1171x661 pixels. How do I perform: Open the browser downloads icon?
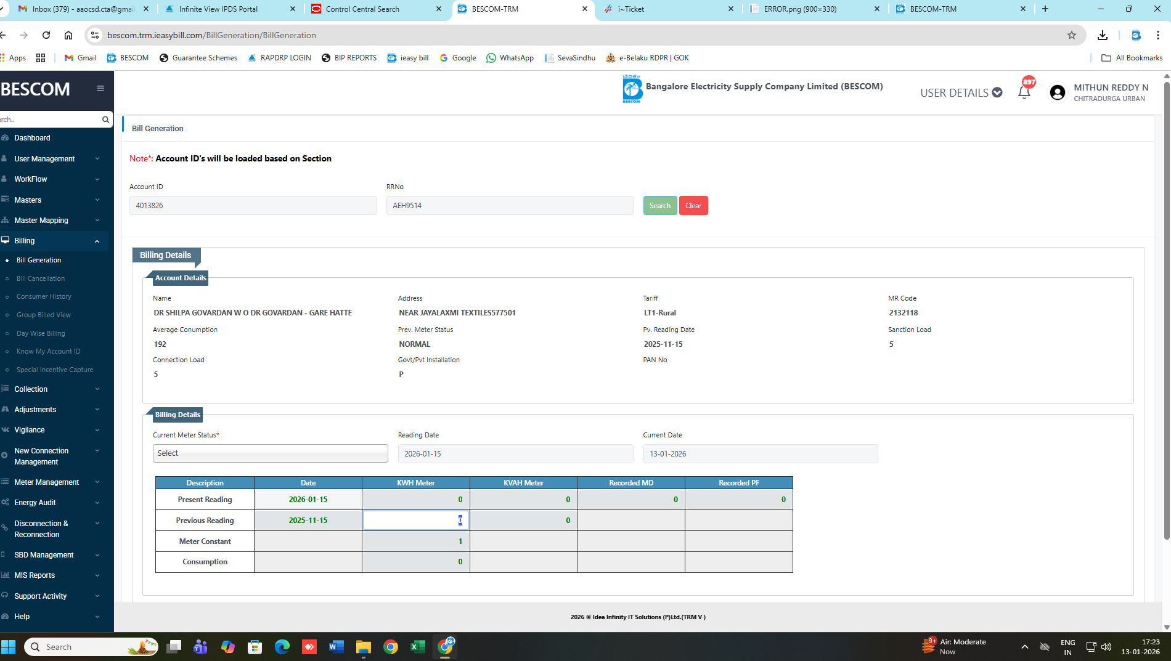point(1103,35)
